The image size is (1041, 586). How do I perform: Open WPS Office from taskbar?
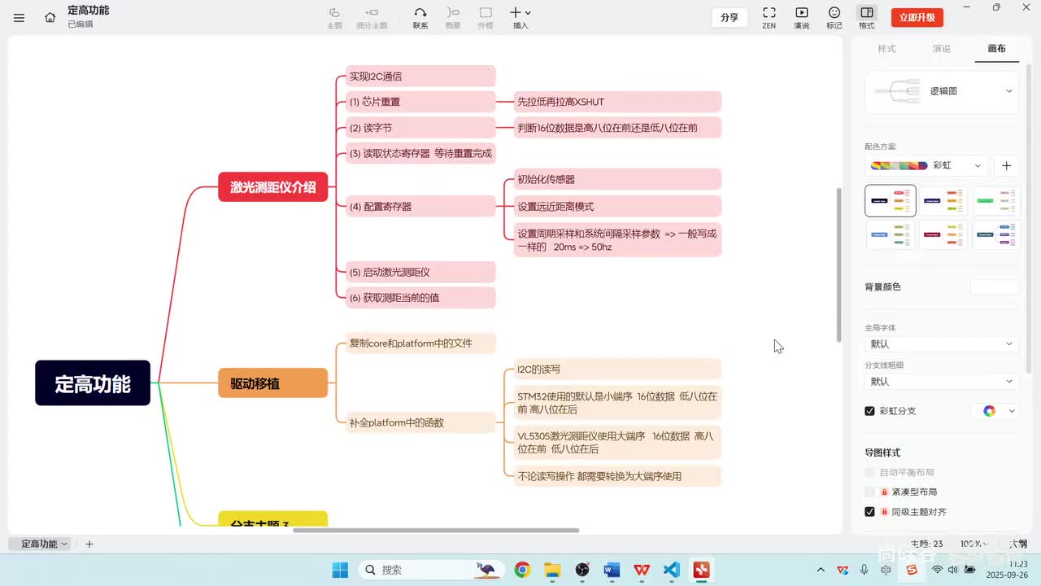(642, 570)
